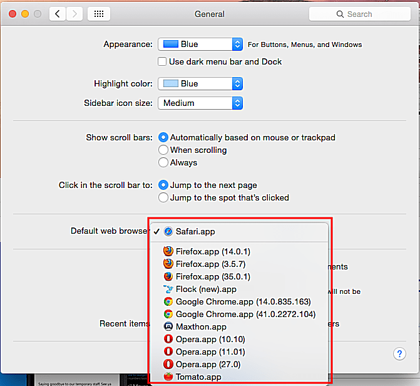The width and height of the screenshot is (420, 386).
Task: Select When scrolling scroll bar option
Action: click(163, 150)
